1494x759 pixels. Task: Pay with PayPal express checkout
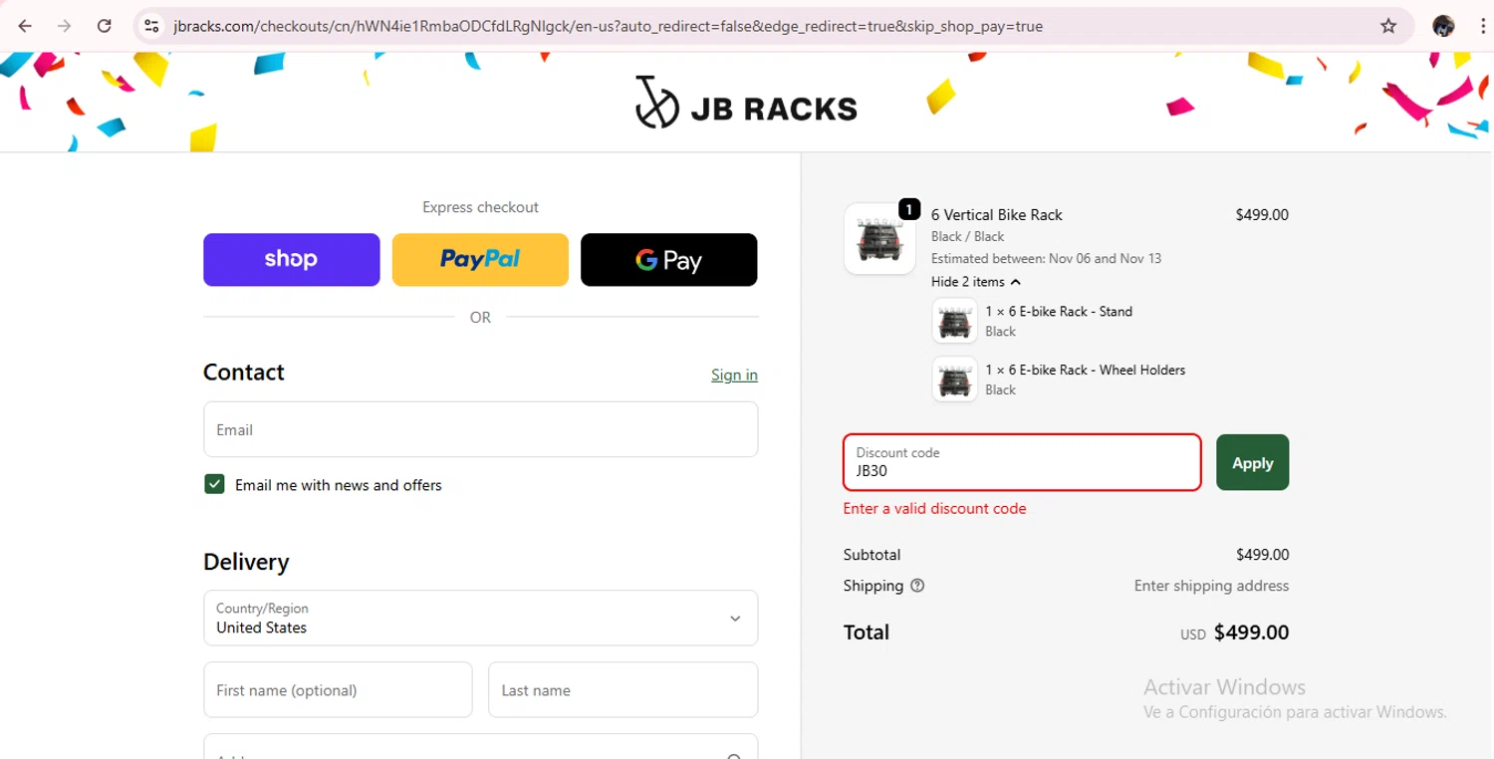click(x=480, y=260)
